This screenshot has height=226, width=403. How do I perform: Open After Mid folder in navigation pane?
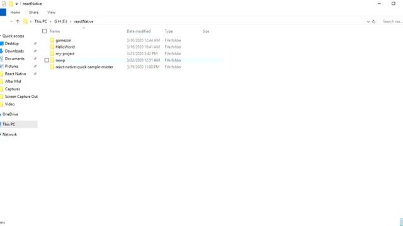click(13, 81)
